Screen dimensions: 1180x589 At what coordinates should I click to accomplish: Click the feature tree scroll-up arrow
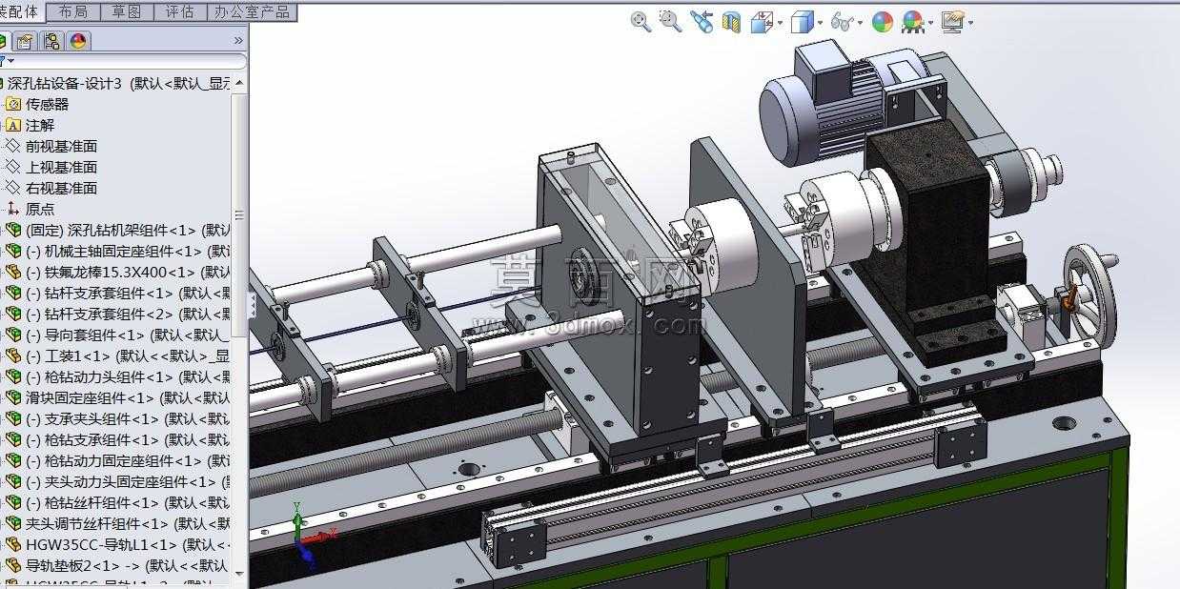point(239,83)
